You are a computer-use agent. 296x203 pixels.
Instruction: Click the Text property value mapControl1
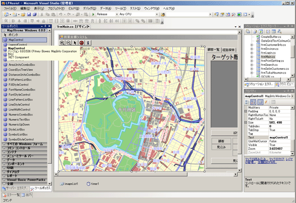click(280, 138)
